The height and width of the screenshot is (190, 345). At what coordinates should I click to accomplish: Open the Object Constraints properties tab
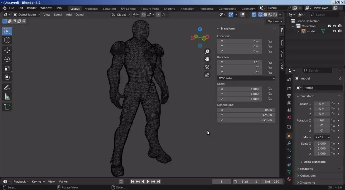coord(289,164)
